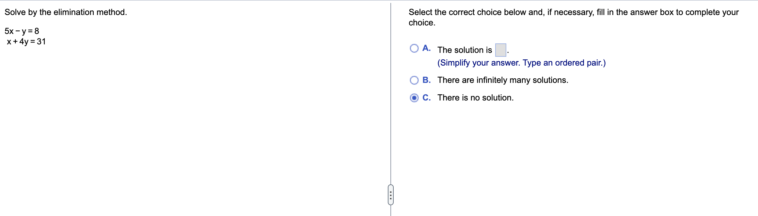Click the blue letter C label
The width and height of the screenshot is (758, 216).
[x=426, y=97]
